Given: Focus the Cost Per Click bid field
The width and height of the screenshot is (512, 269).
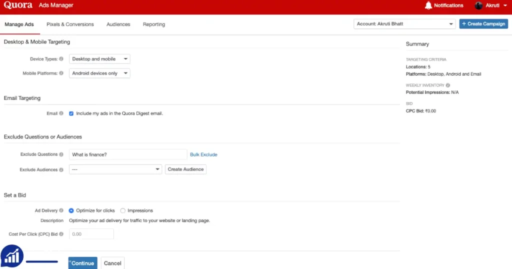Looking at the screenshot, I should [x=91, y=234].
